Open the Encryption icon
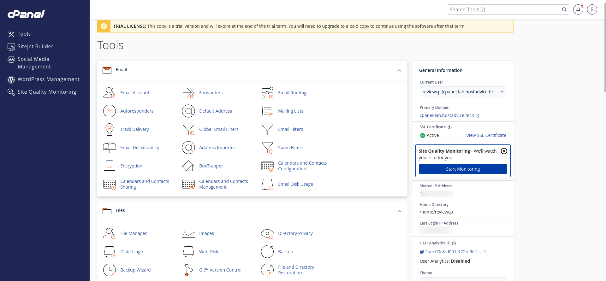This screenshot has width=606, height=281. coord(109,166)
